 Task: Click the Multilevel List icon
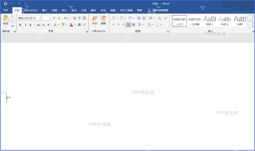coord(130,18)
